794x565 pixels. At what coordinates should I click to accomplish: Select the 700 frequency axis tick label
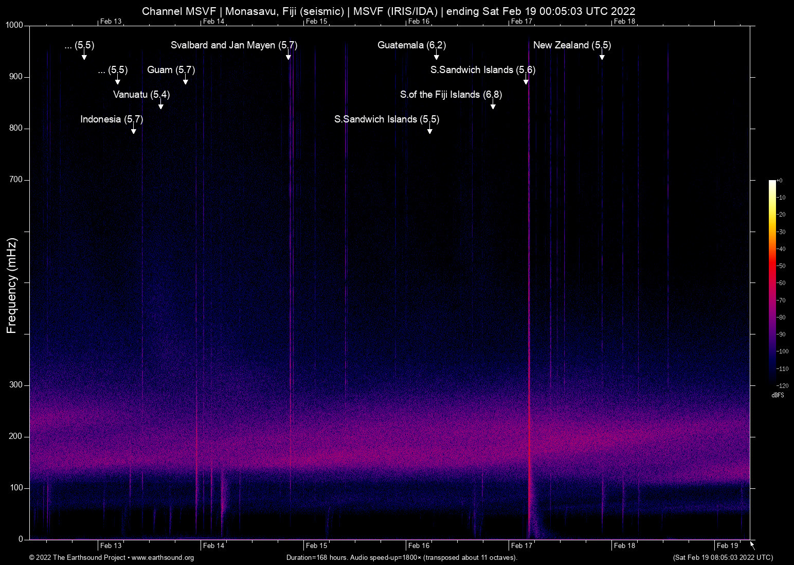coord(16,180)
